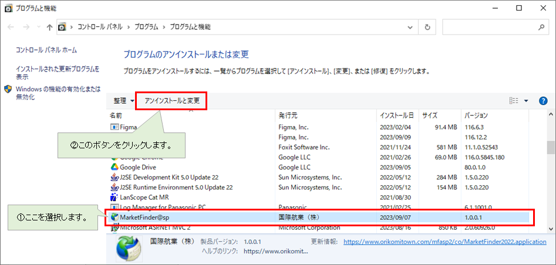
Task: Click the J2SE Runtime Environment Java icon
Action: coord(114,187)
